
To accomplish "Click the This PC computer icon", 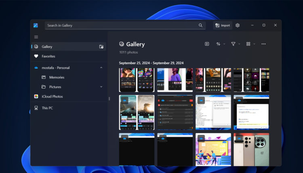I will 36,108.
